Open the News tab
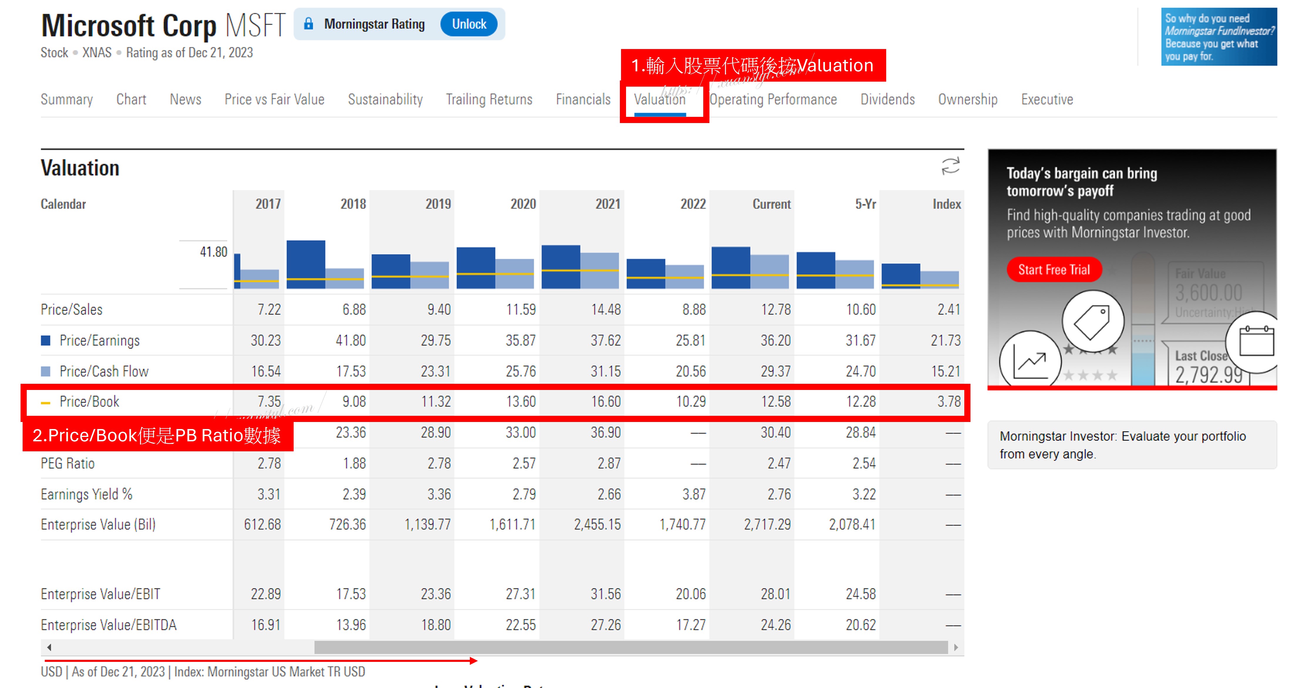The height and width of the screenshot is (688, 1292). 186,99
